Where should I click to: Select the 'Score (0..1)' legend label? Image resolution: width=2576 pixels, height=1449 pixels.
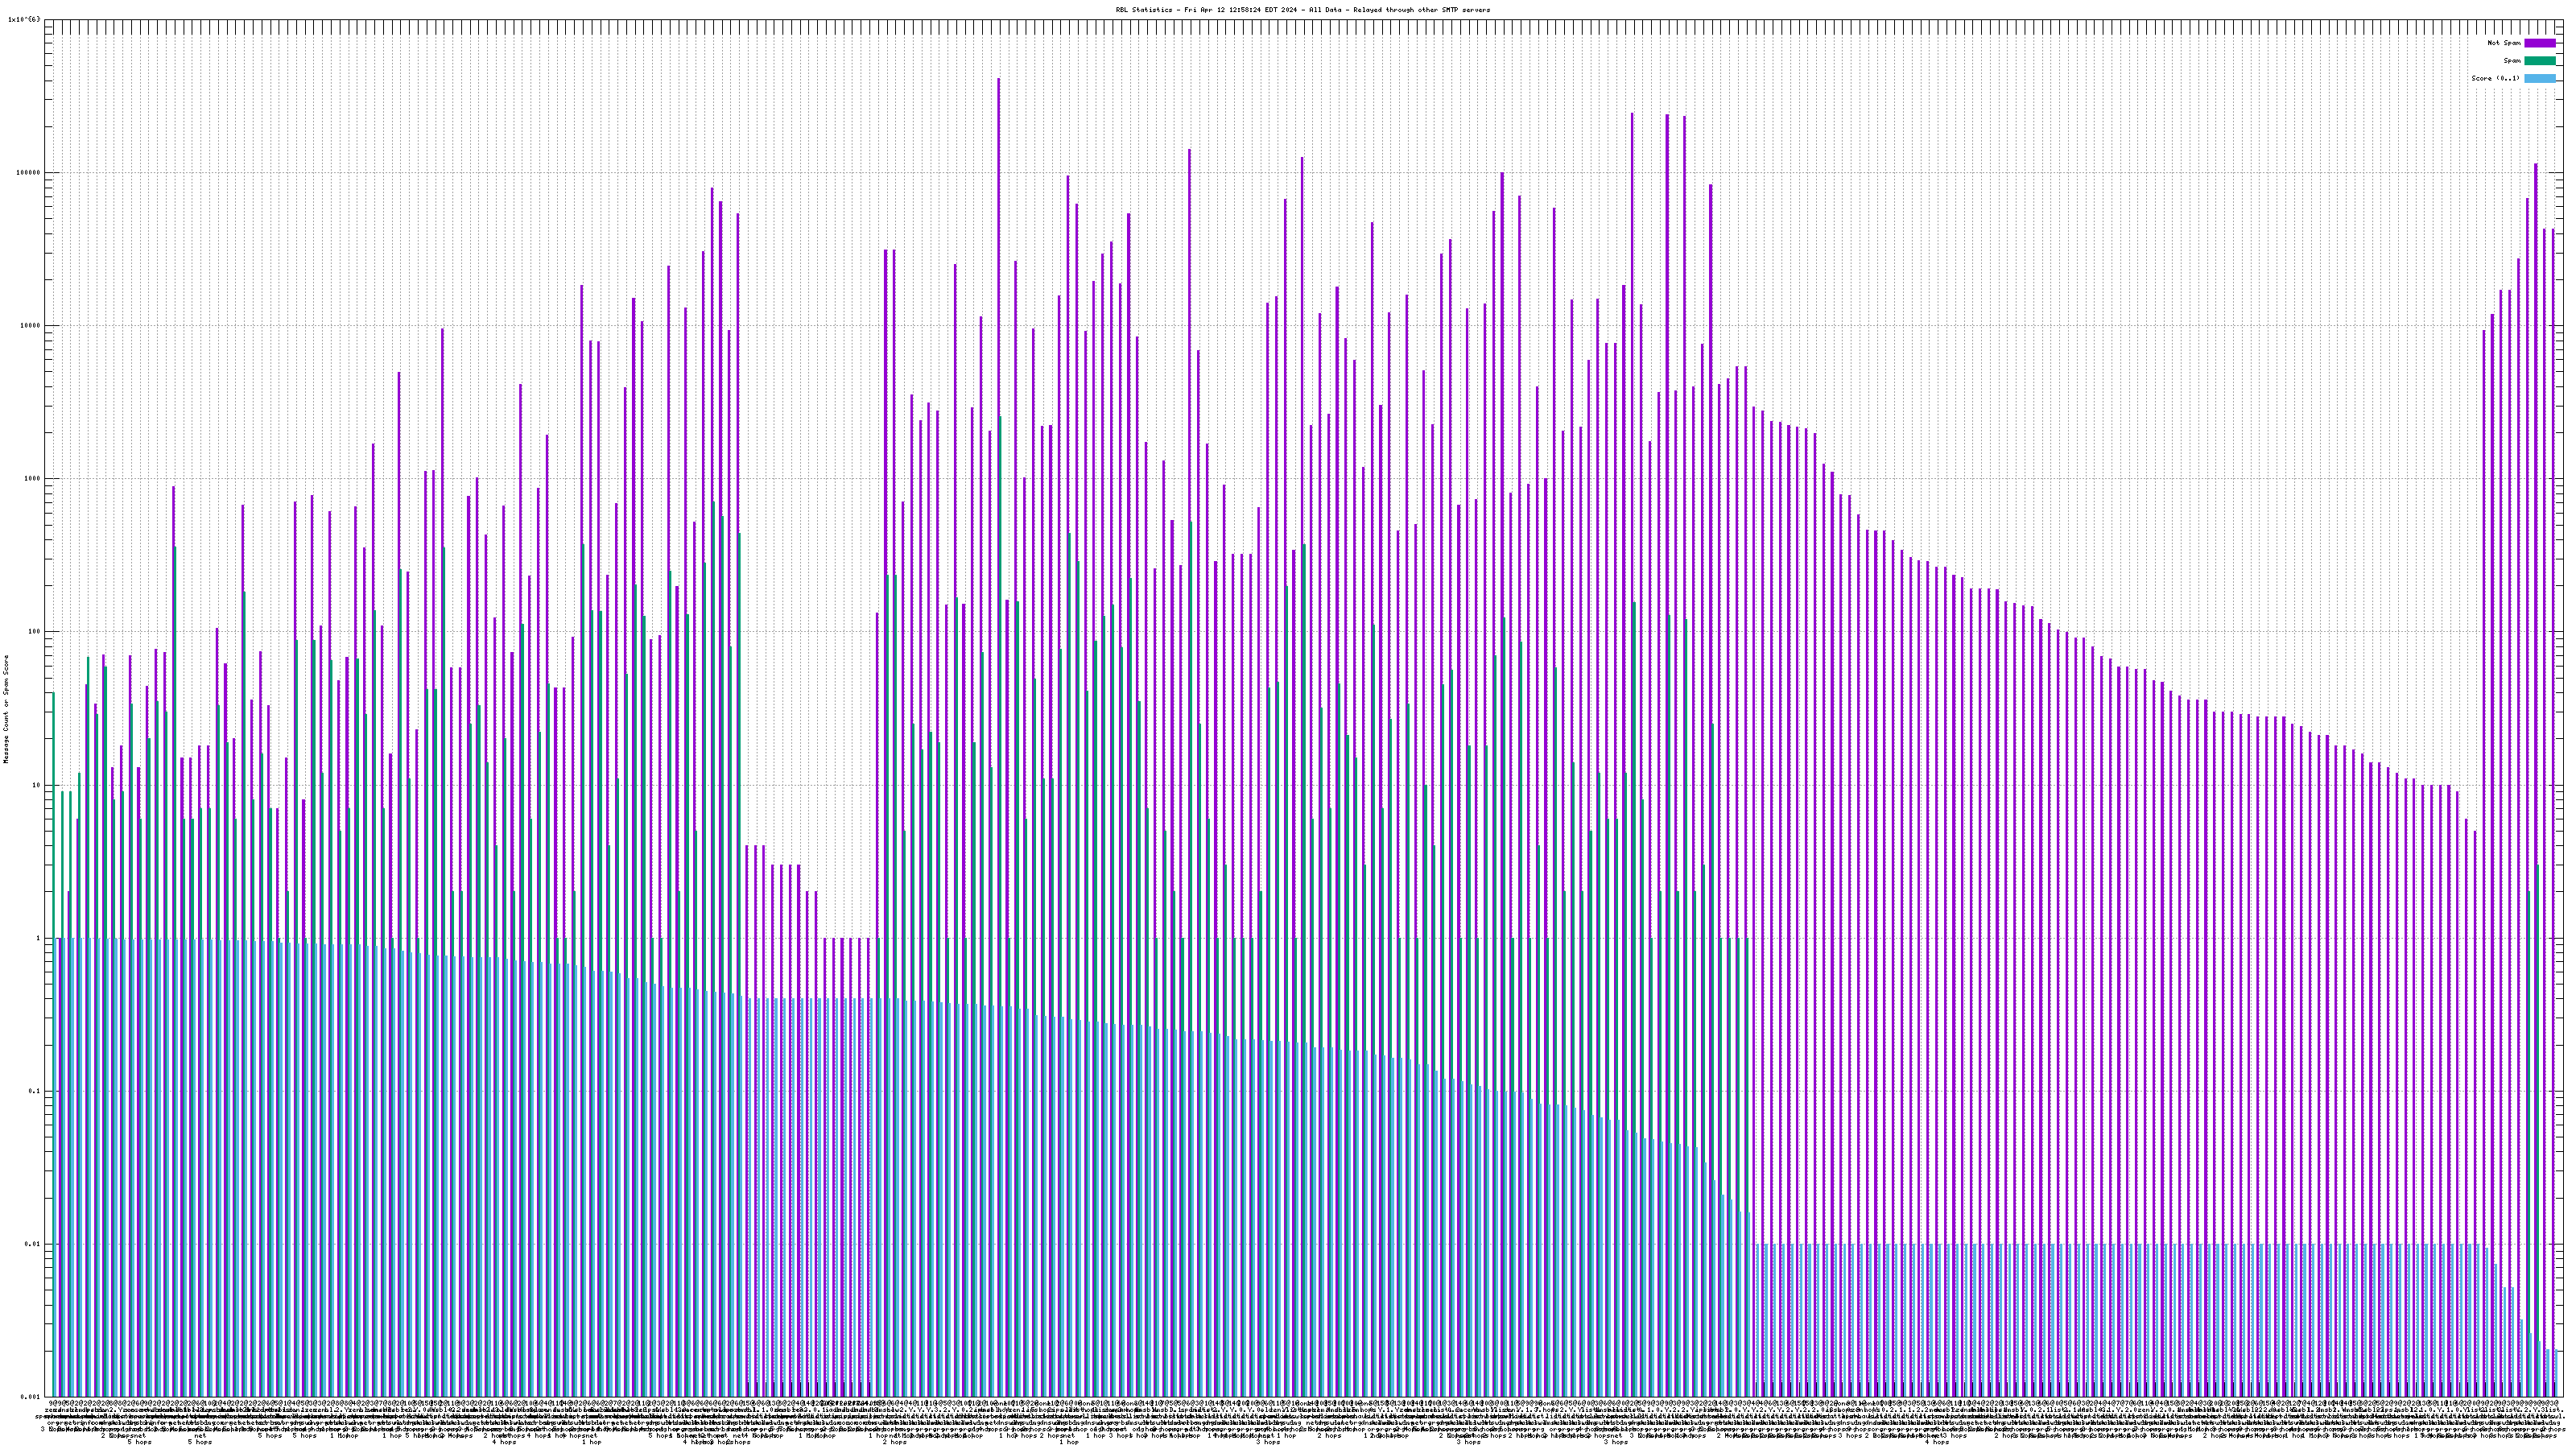coord(2495,78)
